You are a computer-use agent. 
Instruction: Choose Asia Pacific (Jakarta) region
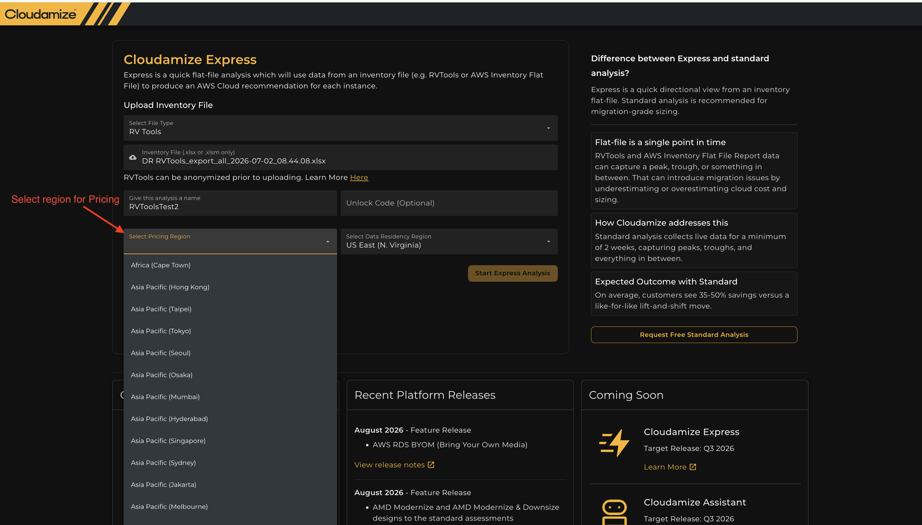pos(230,485)
